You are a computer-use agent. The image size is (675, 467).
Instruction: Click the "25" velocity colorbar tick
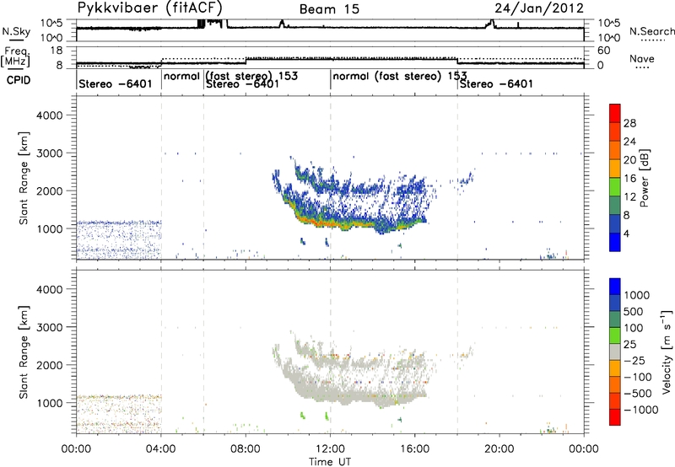630,345
